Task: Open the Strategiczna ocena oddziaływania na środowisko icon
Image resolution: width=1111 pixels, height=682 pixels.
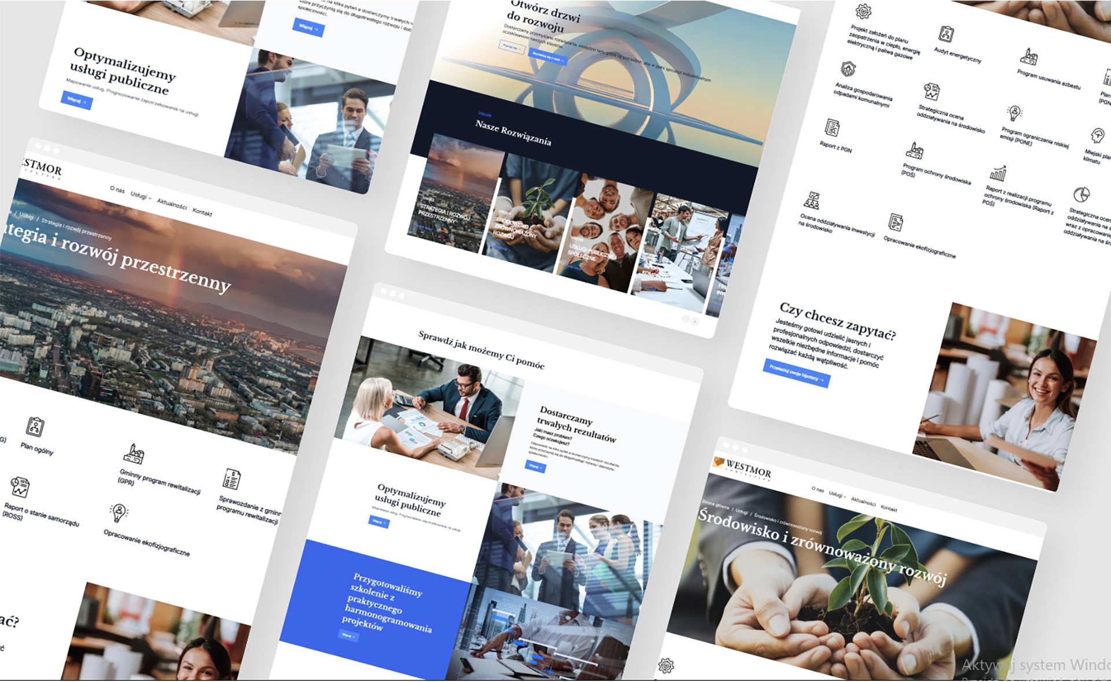Action: [932, 91]
